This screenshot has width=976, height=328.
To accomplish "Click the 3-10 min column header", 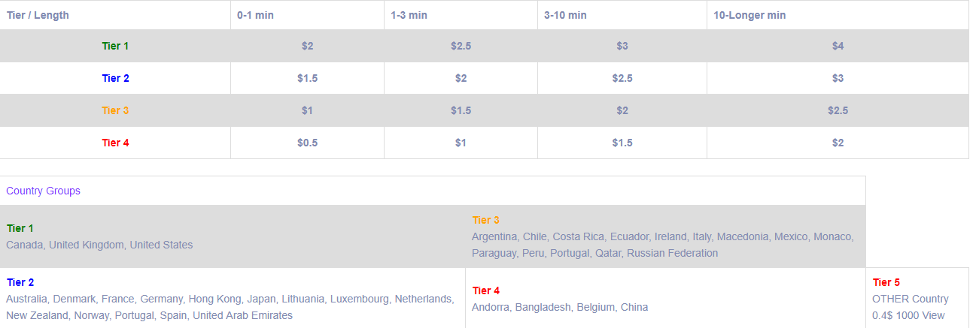I will click(565, 15).
